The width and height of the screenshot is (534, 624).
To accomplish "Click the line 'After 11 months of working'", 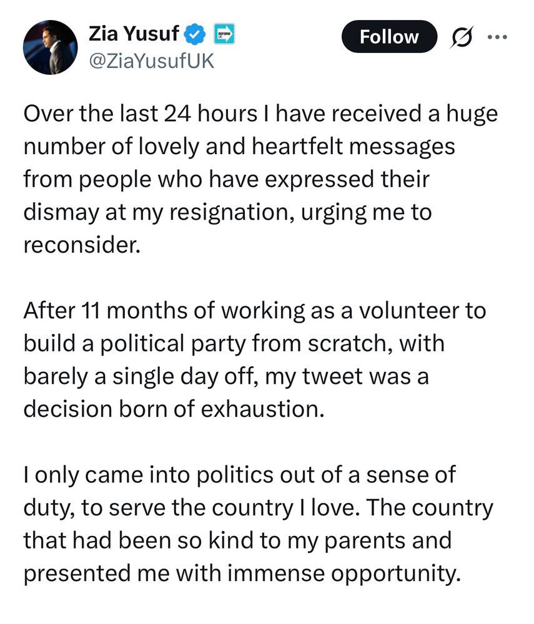I will click(x=255, y=311).
